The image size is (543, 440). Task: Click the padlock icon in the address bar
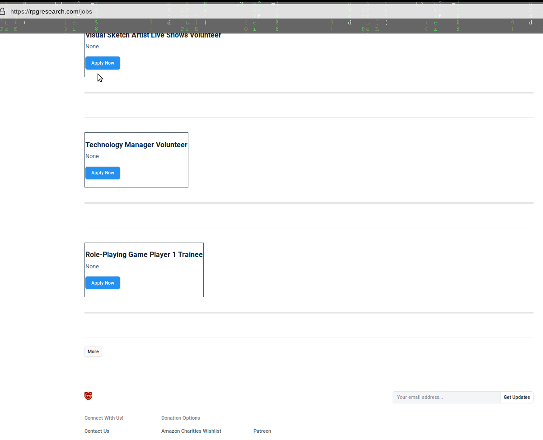point(2,11)
